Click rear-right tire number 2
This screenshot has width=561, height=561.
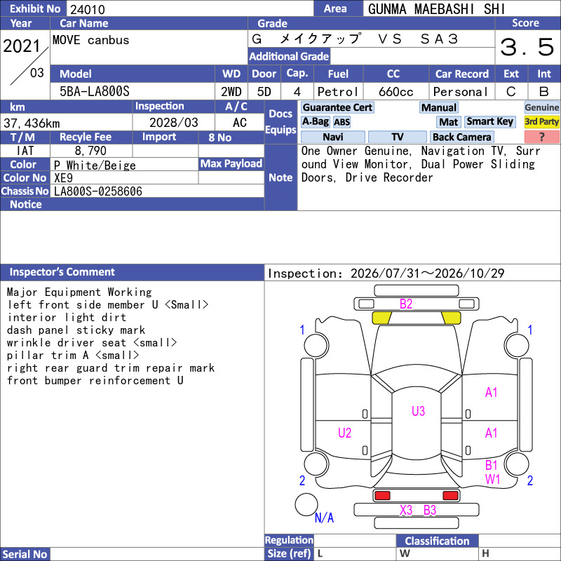point(530,480)
